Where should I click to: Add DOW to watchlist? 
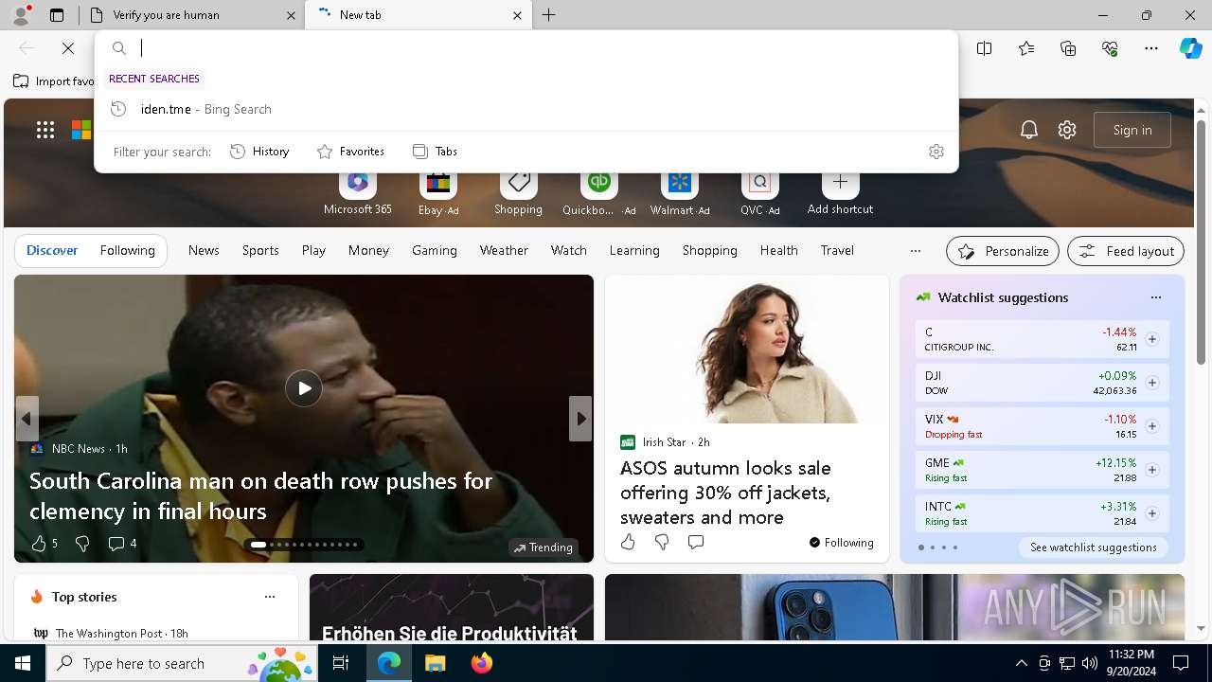pyautogui.click(x=1151, y=383)
